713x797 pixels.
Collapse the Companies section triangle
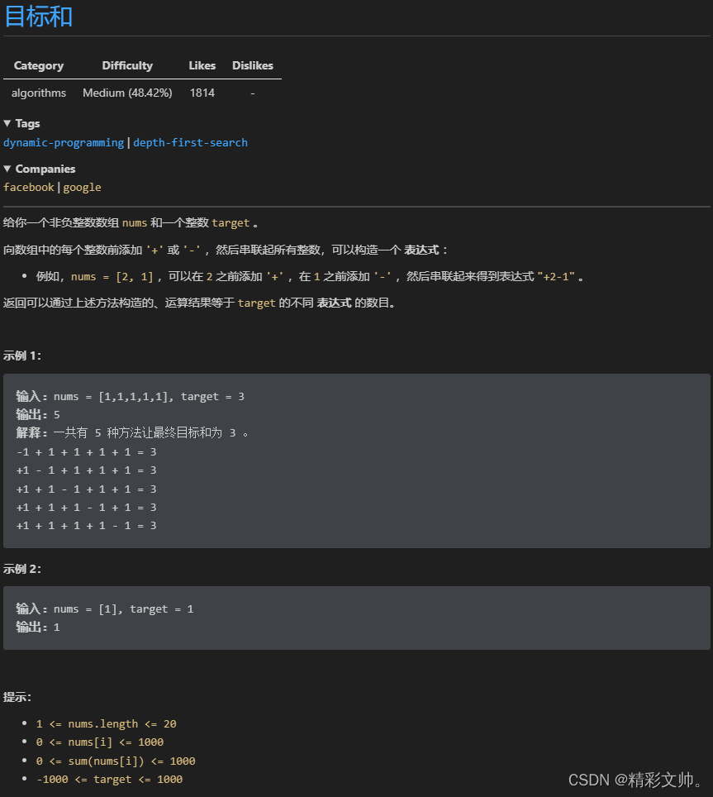(x=7, y=169)
